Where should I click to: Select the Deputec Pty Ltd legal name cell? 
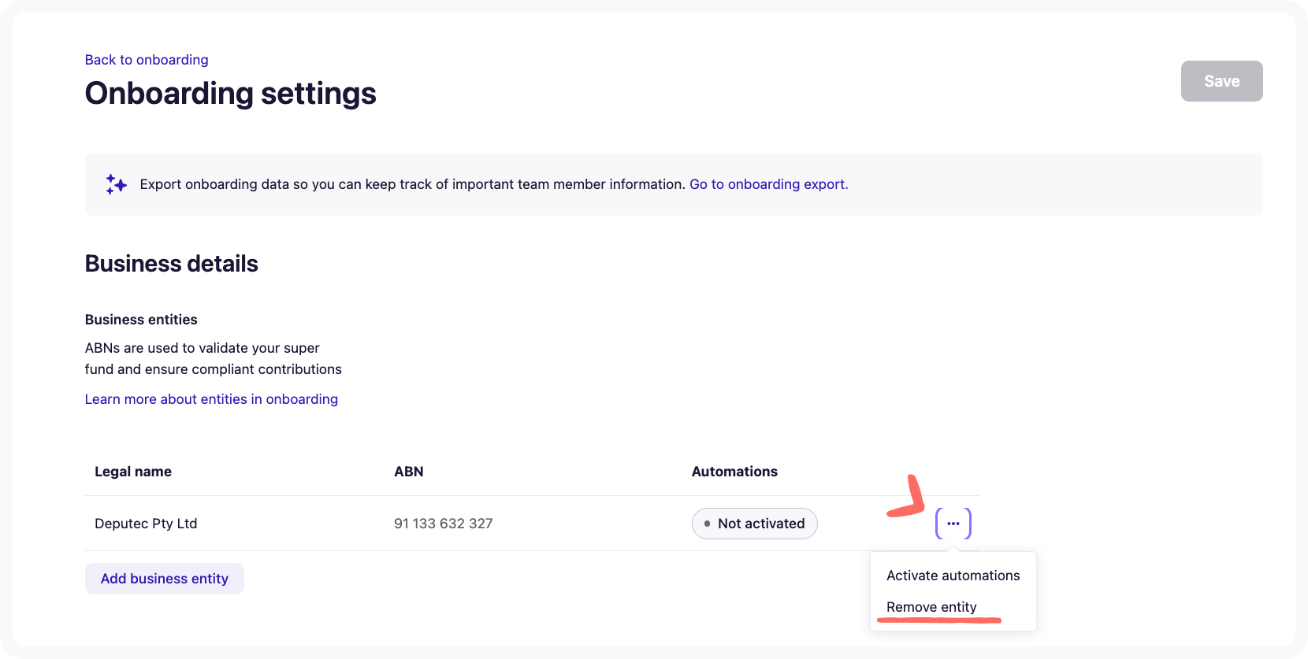click(146, 524)
